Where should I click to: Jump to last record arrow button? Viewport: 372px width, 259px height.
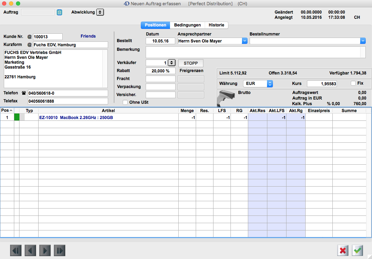(x=60, y=250)
